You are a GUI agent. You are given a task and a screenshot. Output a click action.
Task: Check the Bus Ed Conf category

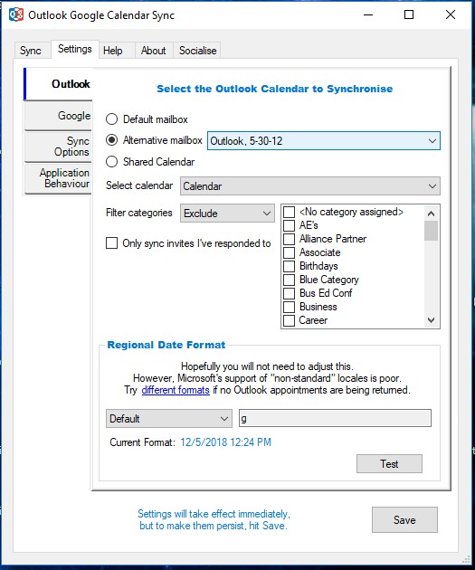(289, 293)
